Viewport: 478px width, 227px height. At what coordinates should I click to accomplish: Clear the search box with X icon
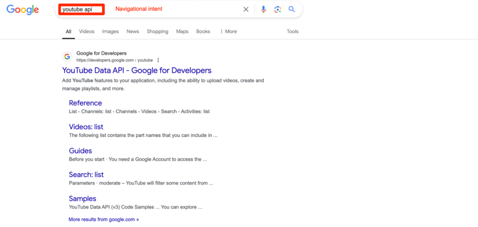pyautogui.click(x=246, y=9)
